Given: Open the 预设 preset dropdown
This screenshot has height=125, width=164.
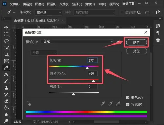Looking at the screenshot, I should pos(77,41).
